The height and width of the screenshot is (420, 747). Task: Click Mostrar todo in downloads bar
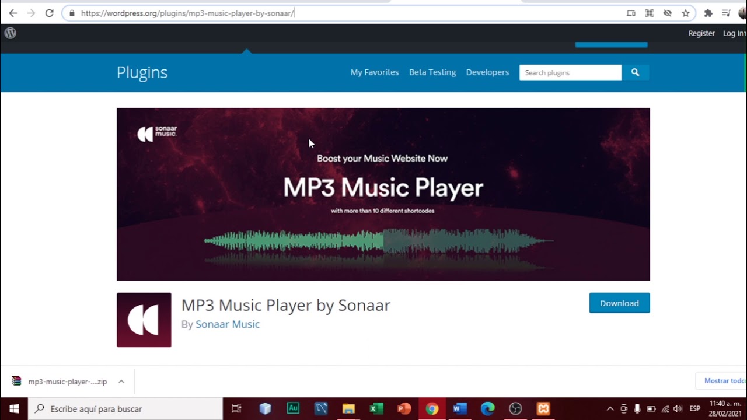(724, 381)
